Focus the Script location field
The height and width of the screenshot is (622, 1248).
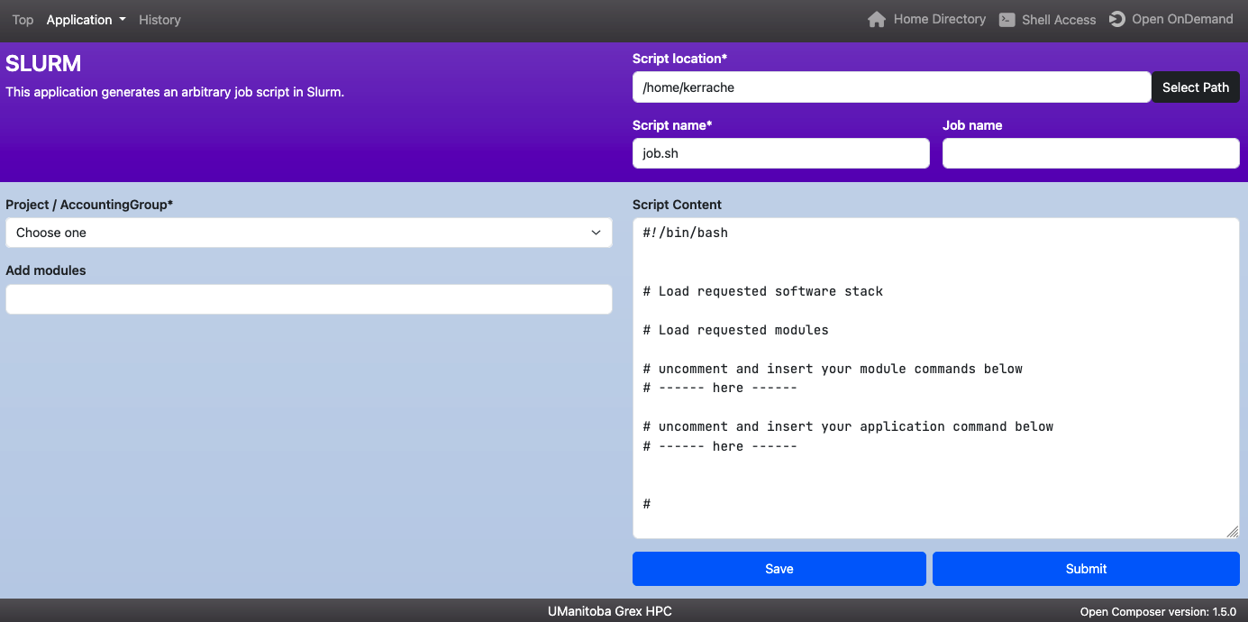[891, 87]
